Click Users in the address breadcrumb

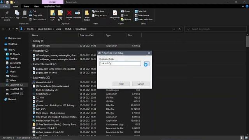click(x=58, y=29)
